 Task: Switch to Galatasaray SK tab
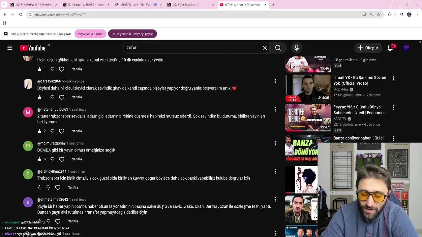point(86,5)
